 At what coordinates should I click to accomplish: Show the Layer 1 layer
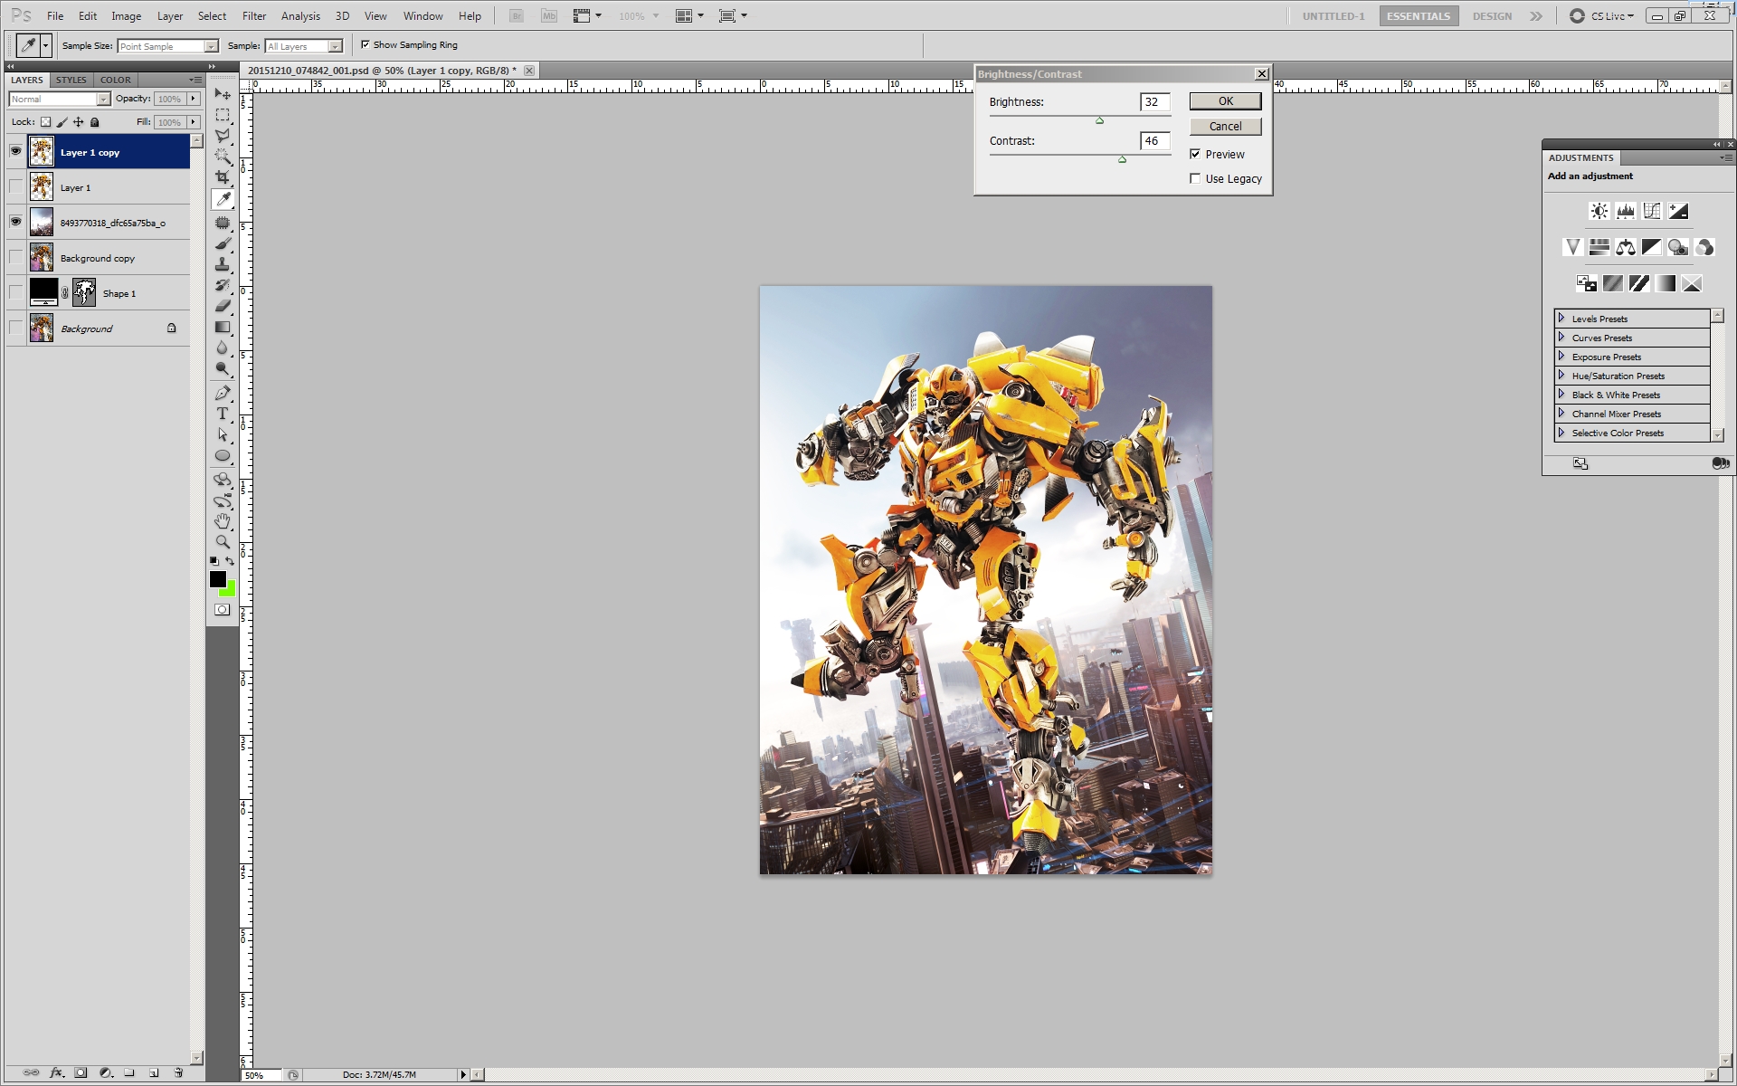pyautogui.click(x=15, y=186)
